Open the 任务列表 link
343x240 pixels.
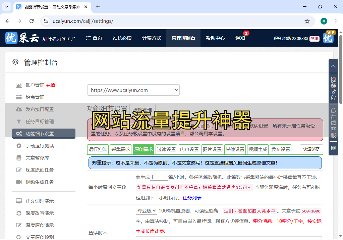[x=192, y=197]
